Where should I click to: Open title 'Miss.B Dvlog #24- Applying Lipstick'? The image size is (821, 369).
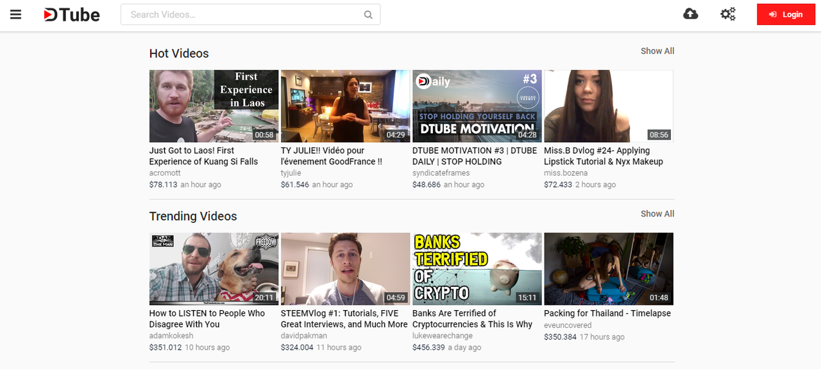tap(604, 156)
